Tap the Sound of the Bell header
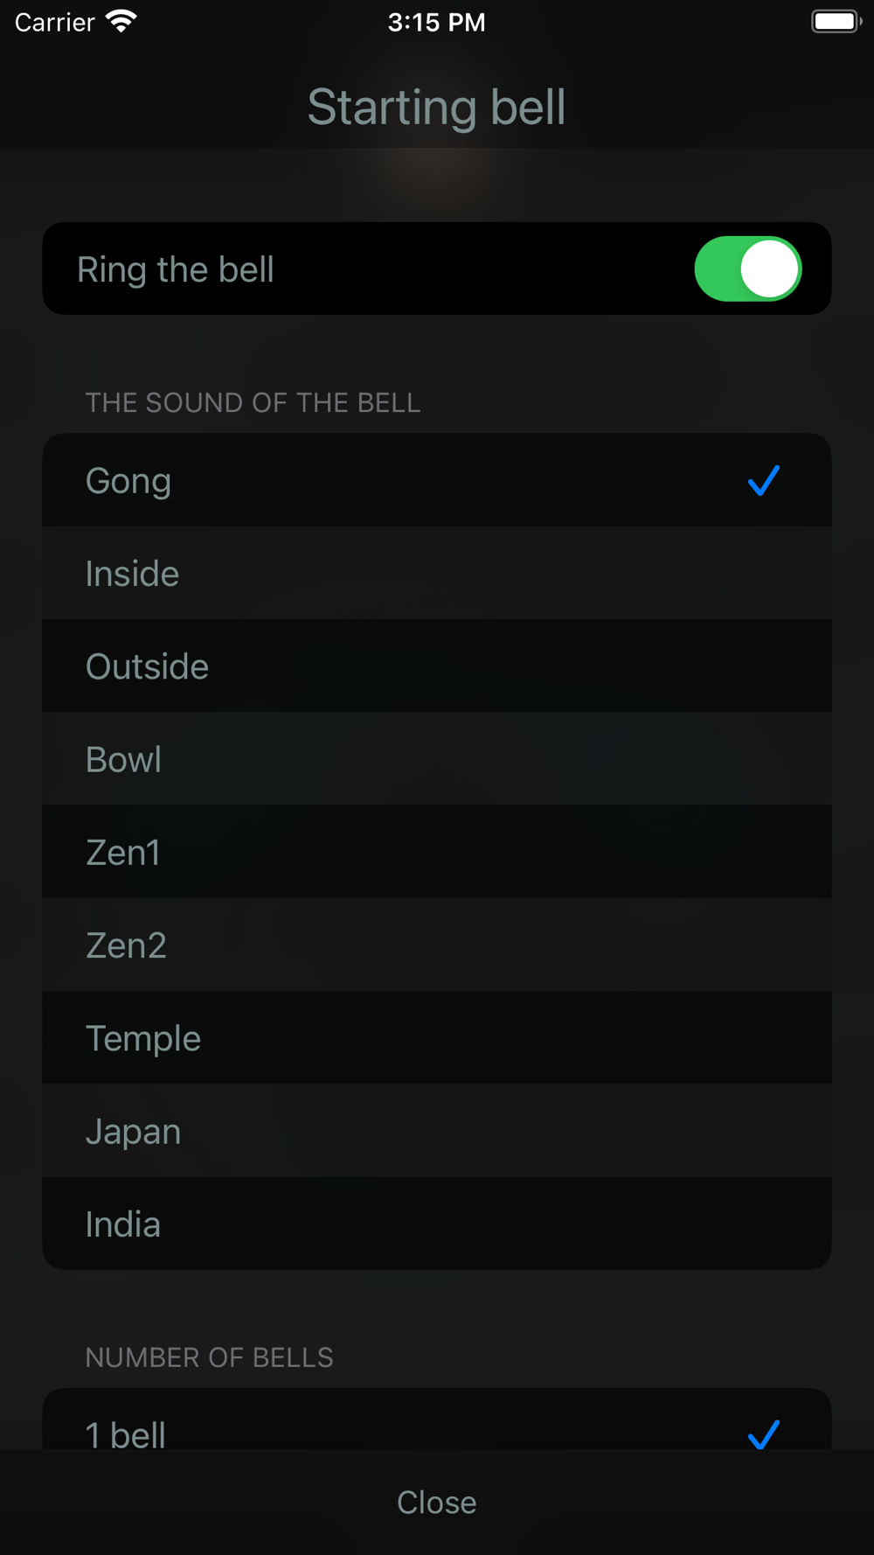This screenshot has width=874, height=1555. (x=253, y=403)
